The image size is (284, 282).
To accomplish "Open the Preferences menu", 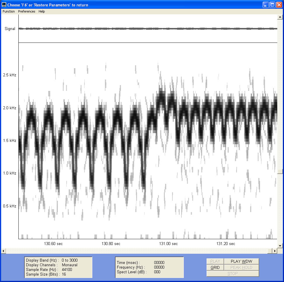I will 27,11.
